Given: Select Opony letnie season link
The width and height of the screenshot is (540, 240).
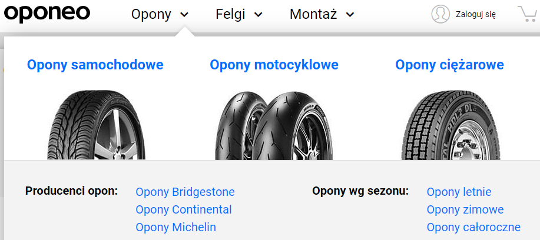Looking at the screenshot, I should point(459,192).
